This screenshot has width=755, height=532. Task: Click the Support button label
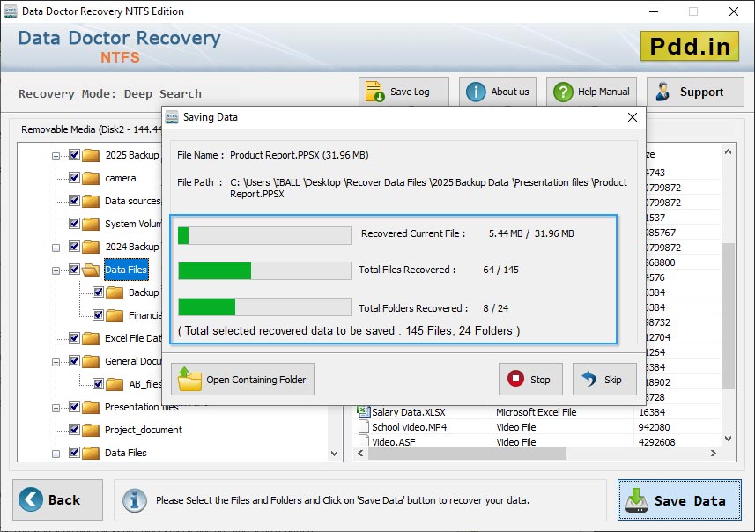tap(701, 92)
